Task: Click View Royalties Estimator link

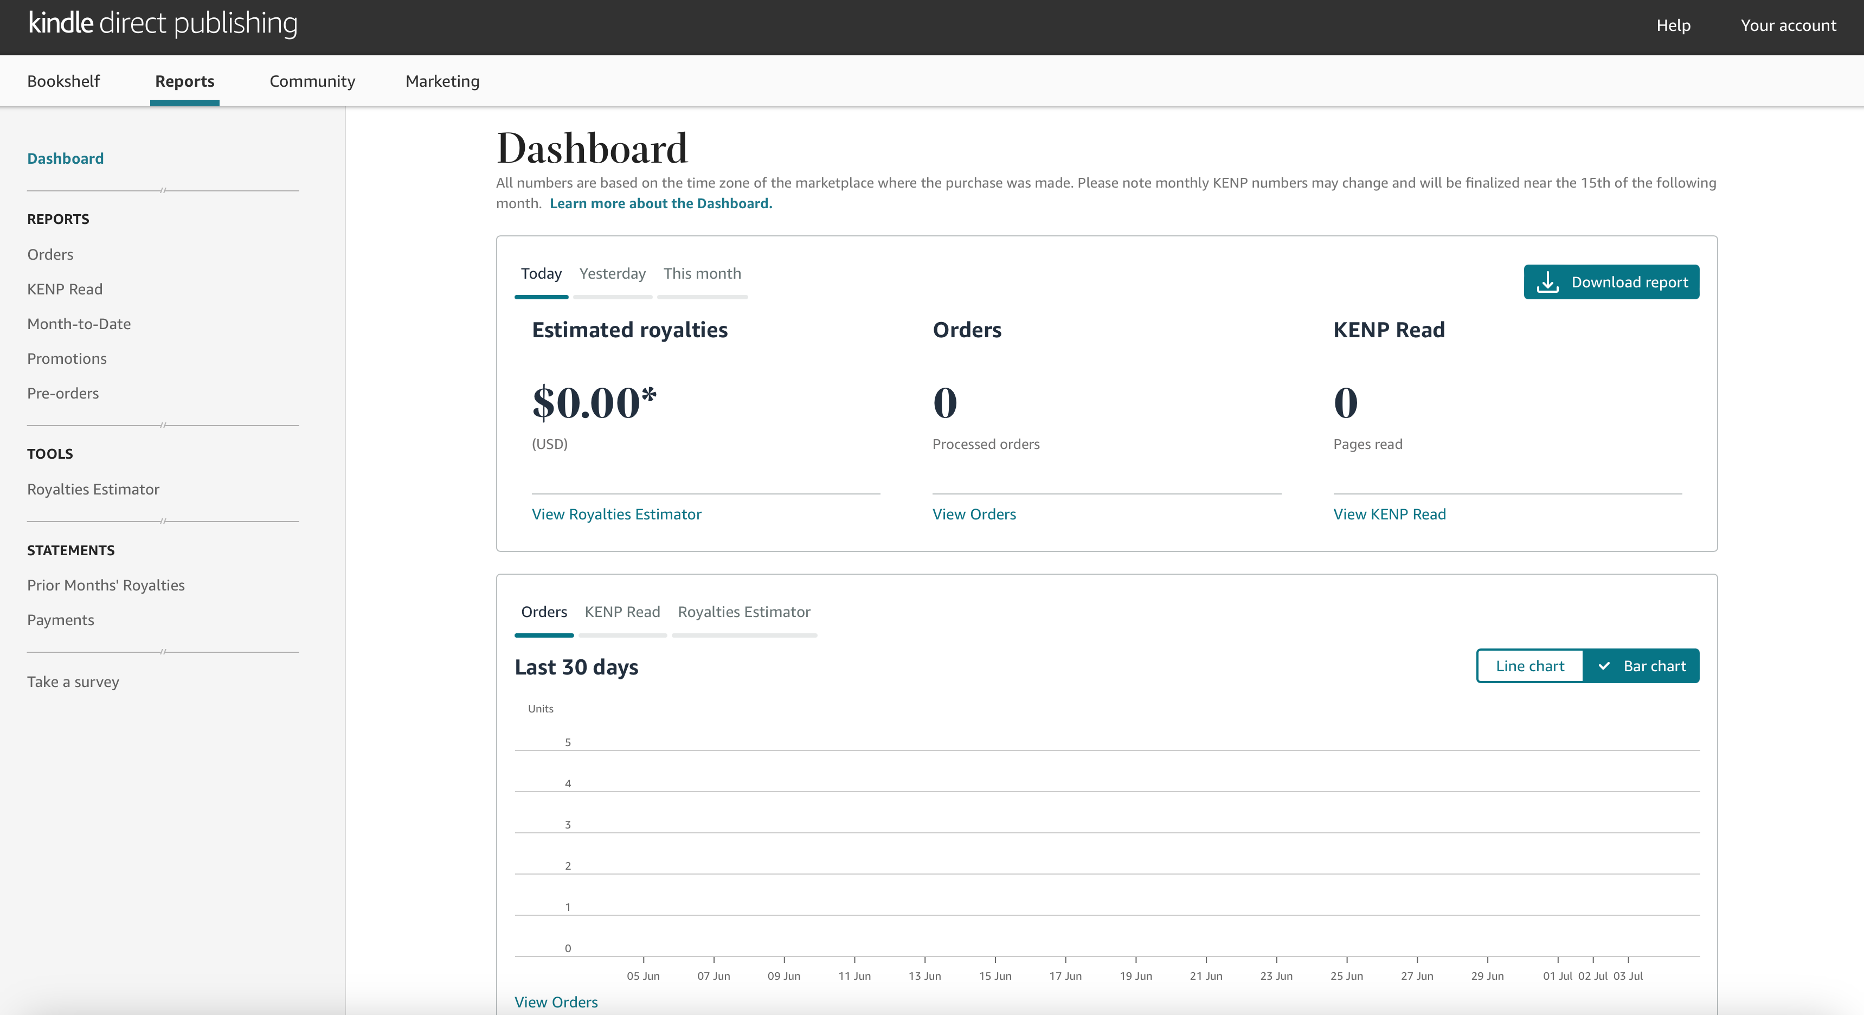Action: tap(616, 515)
